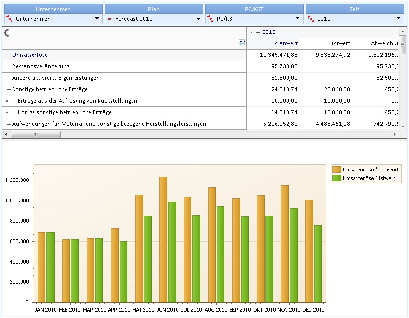Click the hierarchy icon beside 2010 in Zeit

tap(311, 19)
